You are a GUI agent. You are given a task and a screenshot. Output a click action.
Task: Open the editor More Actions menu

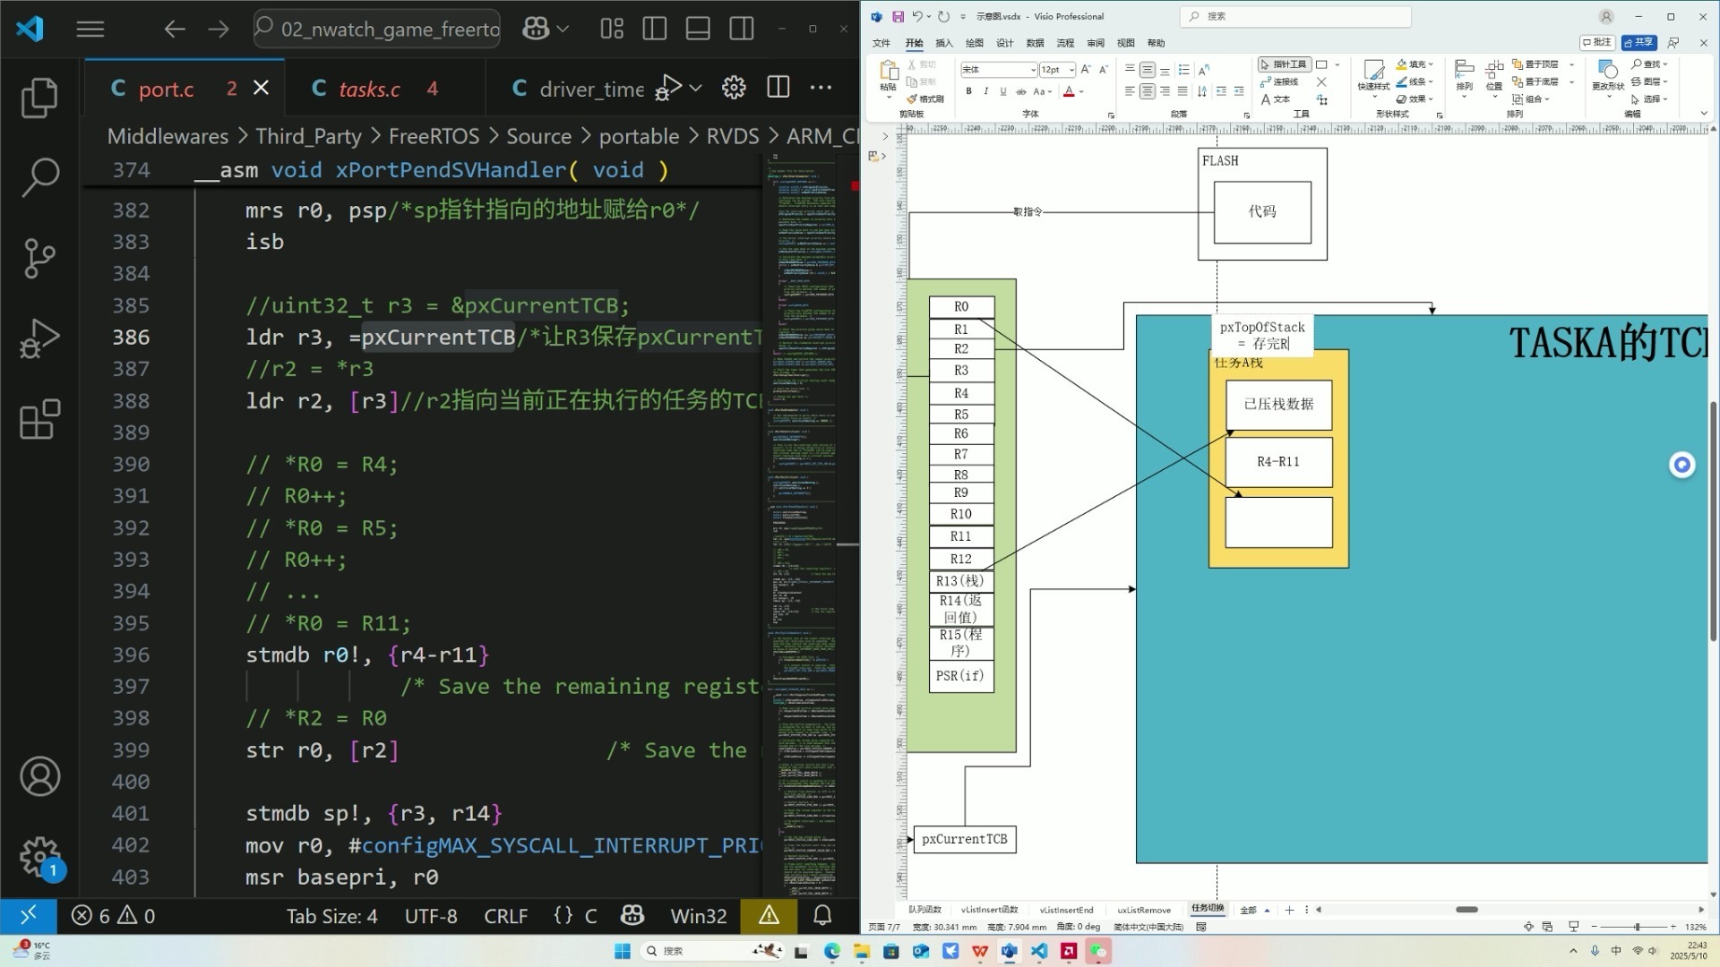pyautogui.click(x=821, y=87)
